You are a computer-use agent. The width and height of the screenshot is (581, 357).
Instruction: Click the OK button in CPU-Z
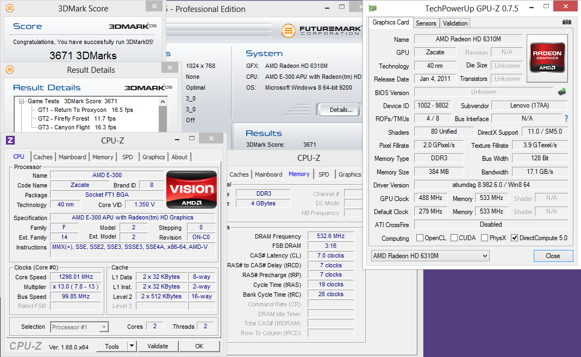[x=199, y=346]
